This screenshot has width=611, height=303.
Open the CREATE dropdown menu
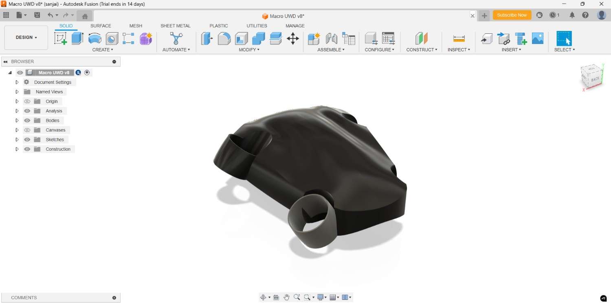coord(103,50)
